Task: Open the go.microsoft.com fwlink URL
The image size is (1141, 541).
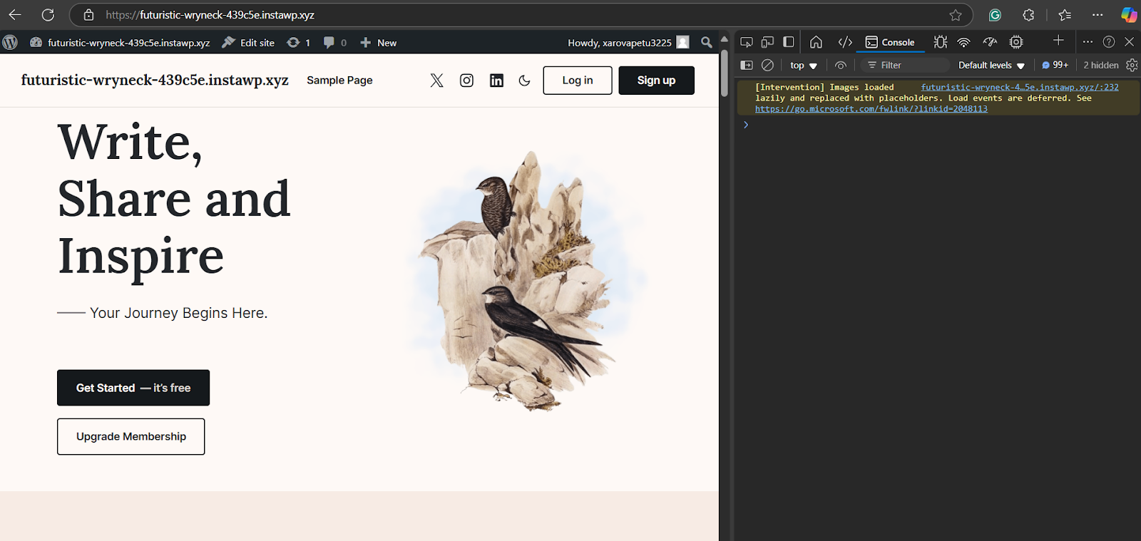Action: pos(871,109)
